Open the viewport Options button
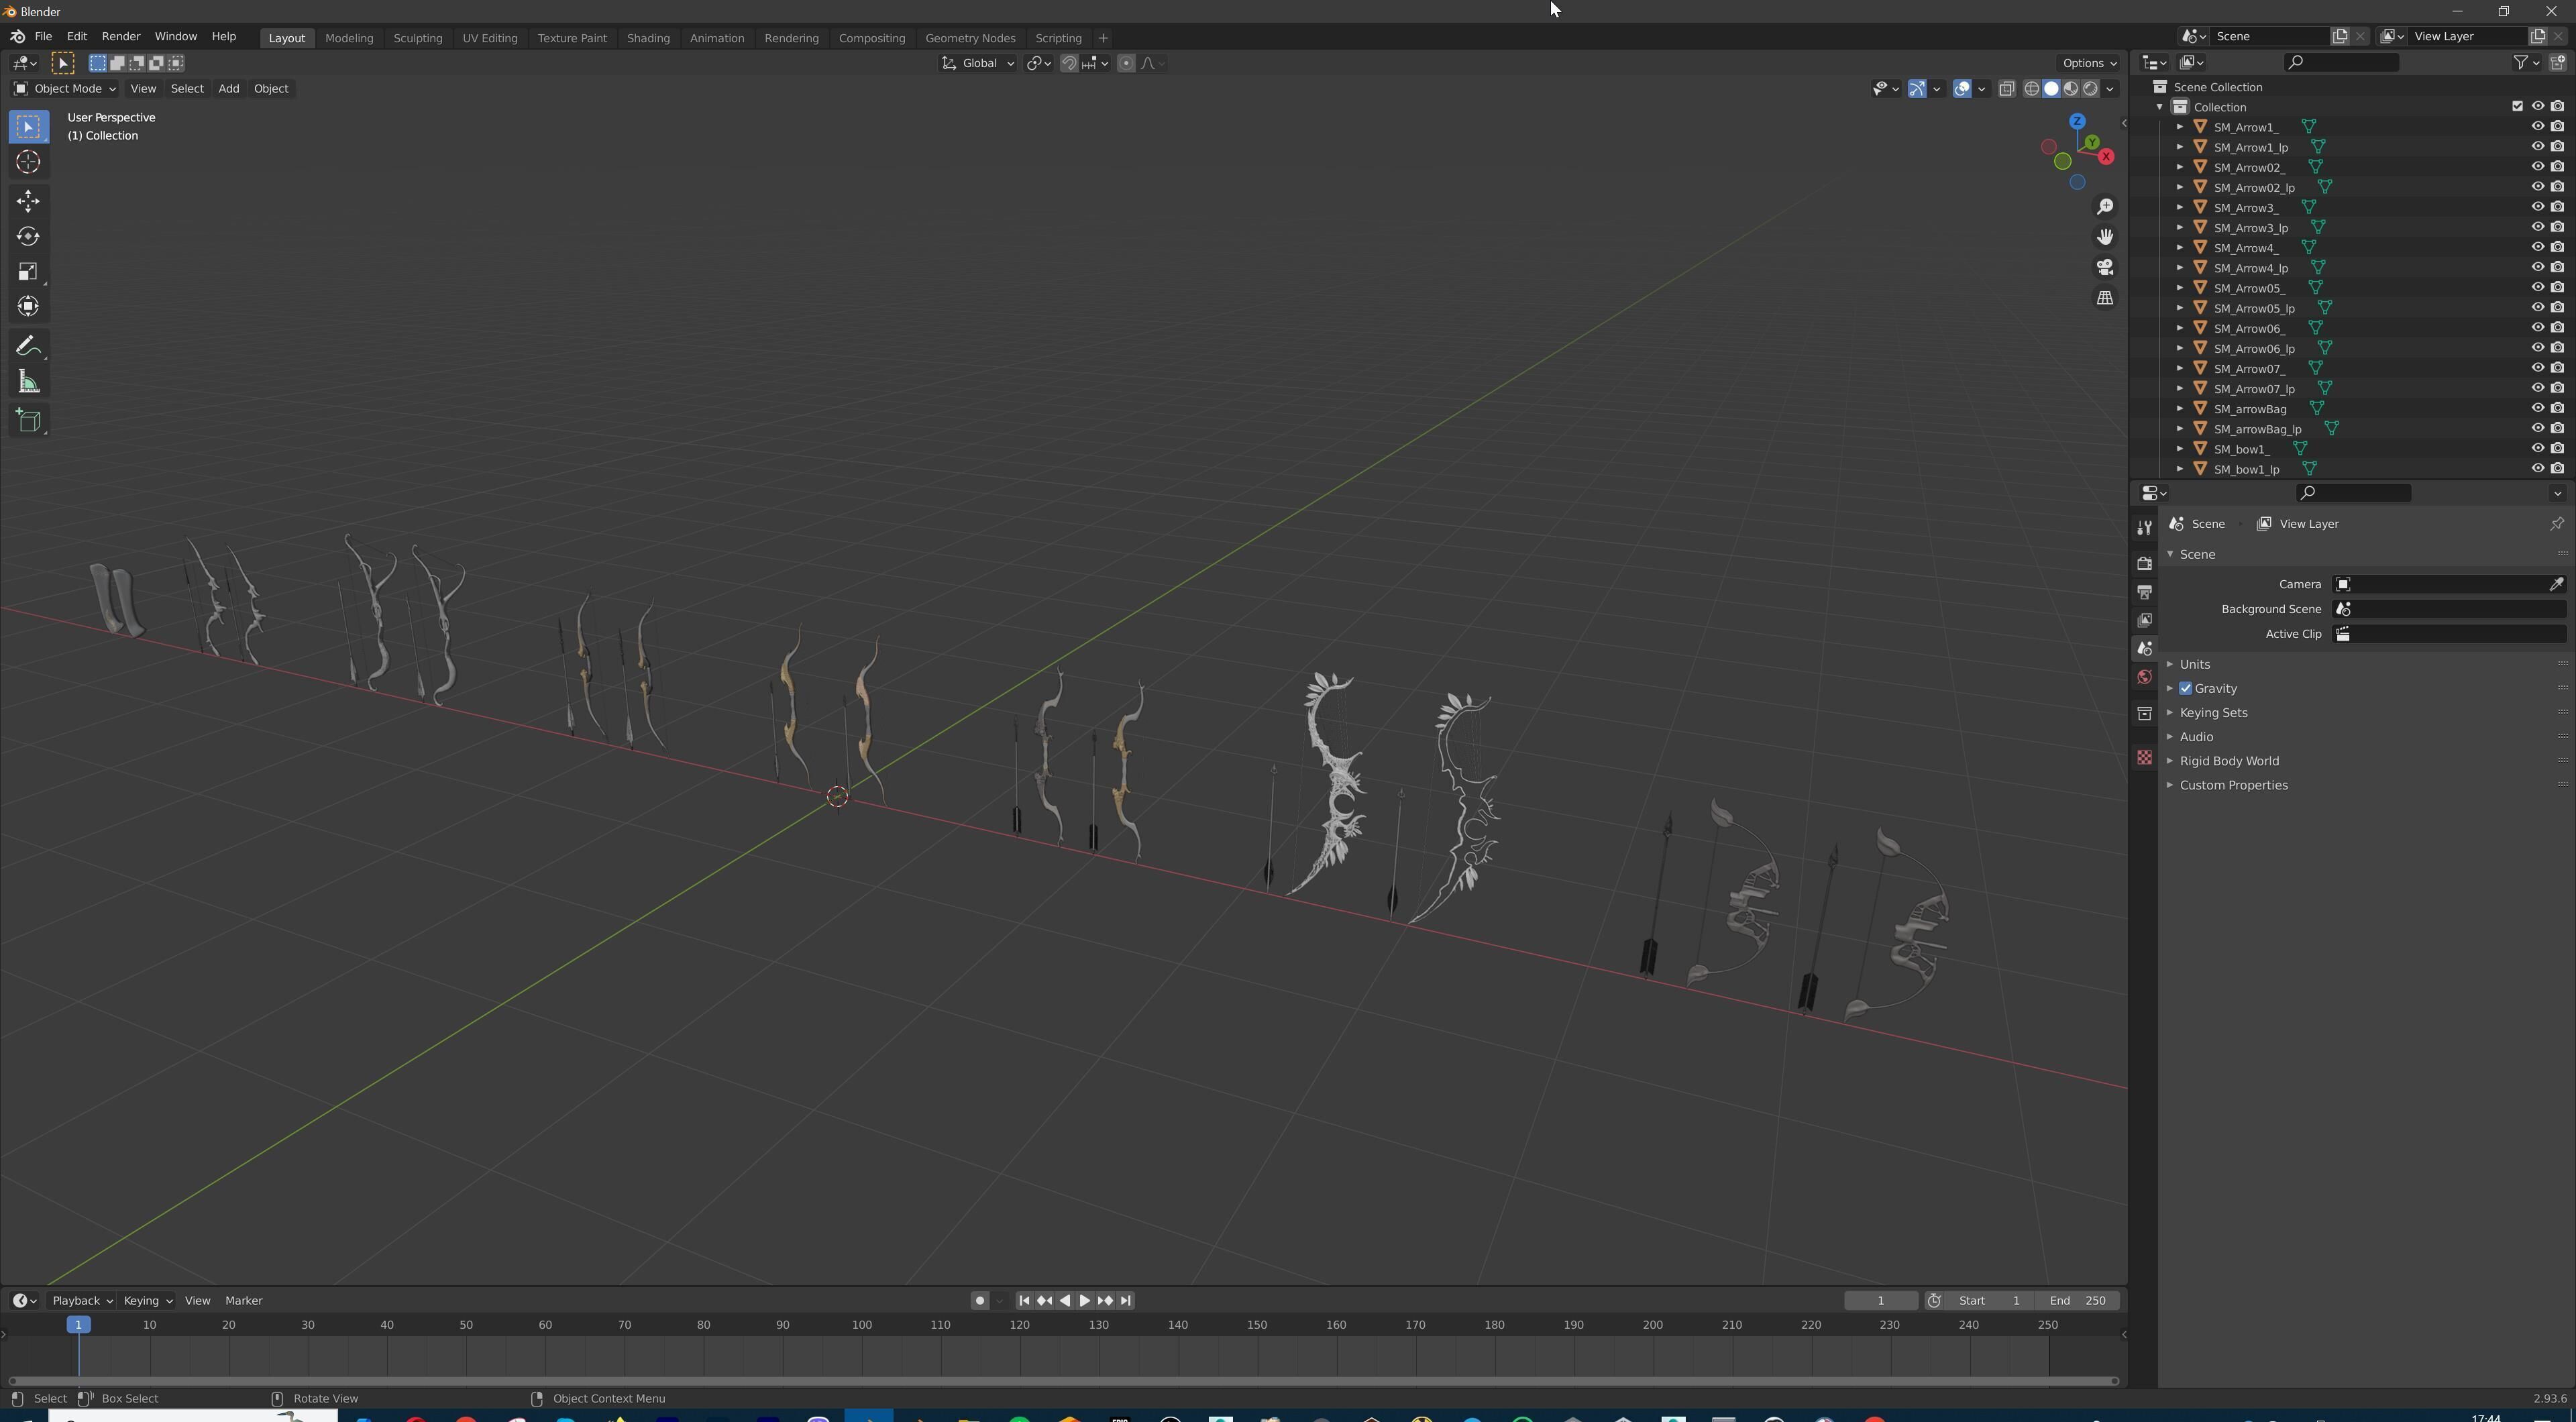2576x1422 pixels. (x=2089, y=63)
